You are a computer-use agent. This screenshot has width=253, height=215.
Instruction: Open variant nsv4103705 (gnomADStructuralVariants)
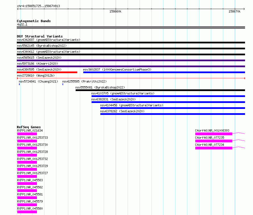(x=123, y=93)
